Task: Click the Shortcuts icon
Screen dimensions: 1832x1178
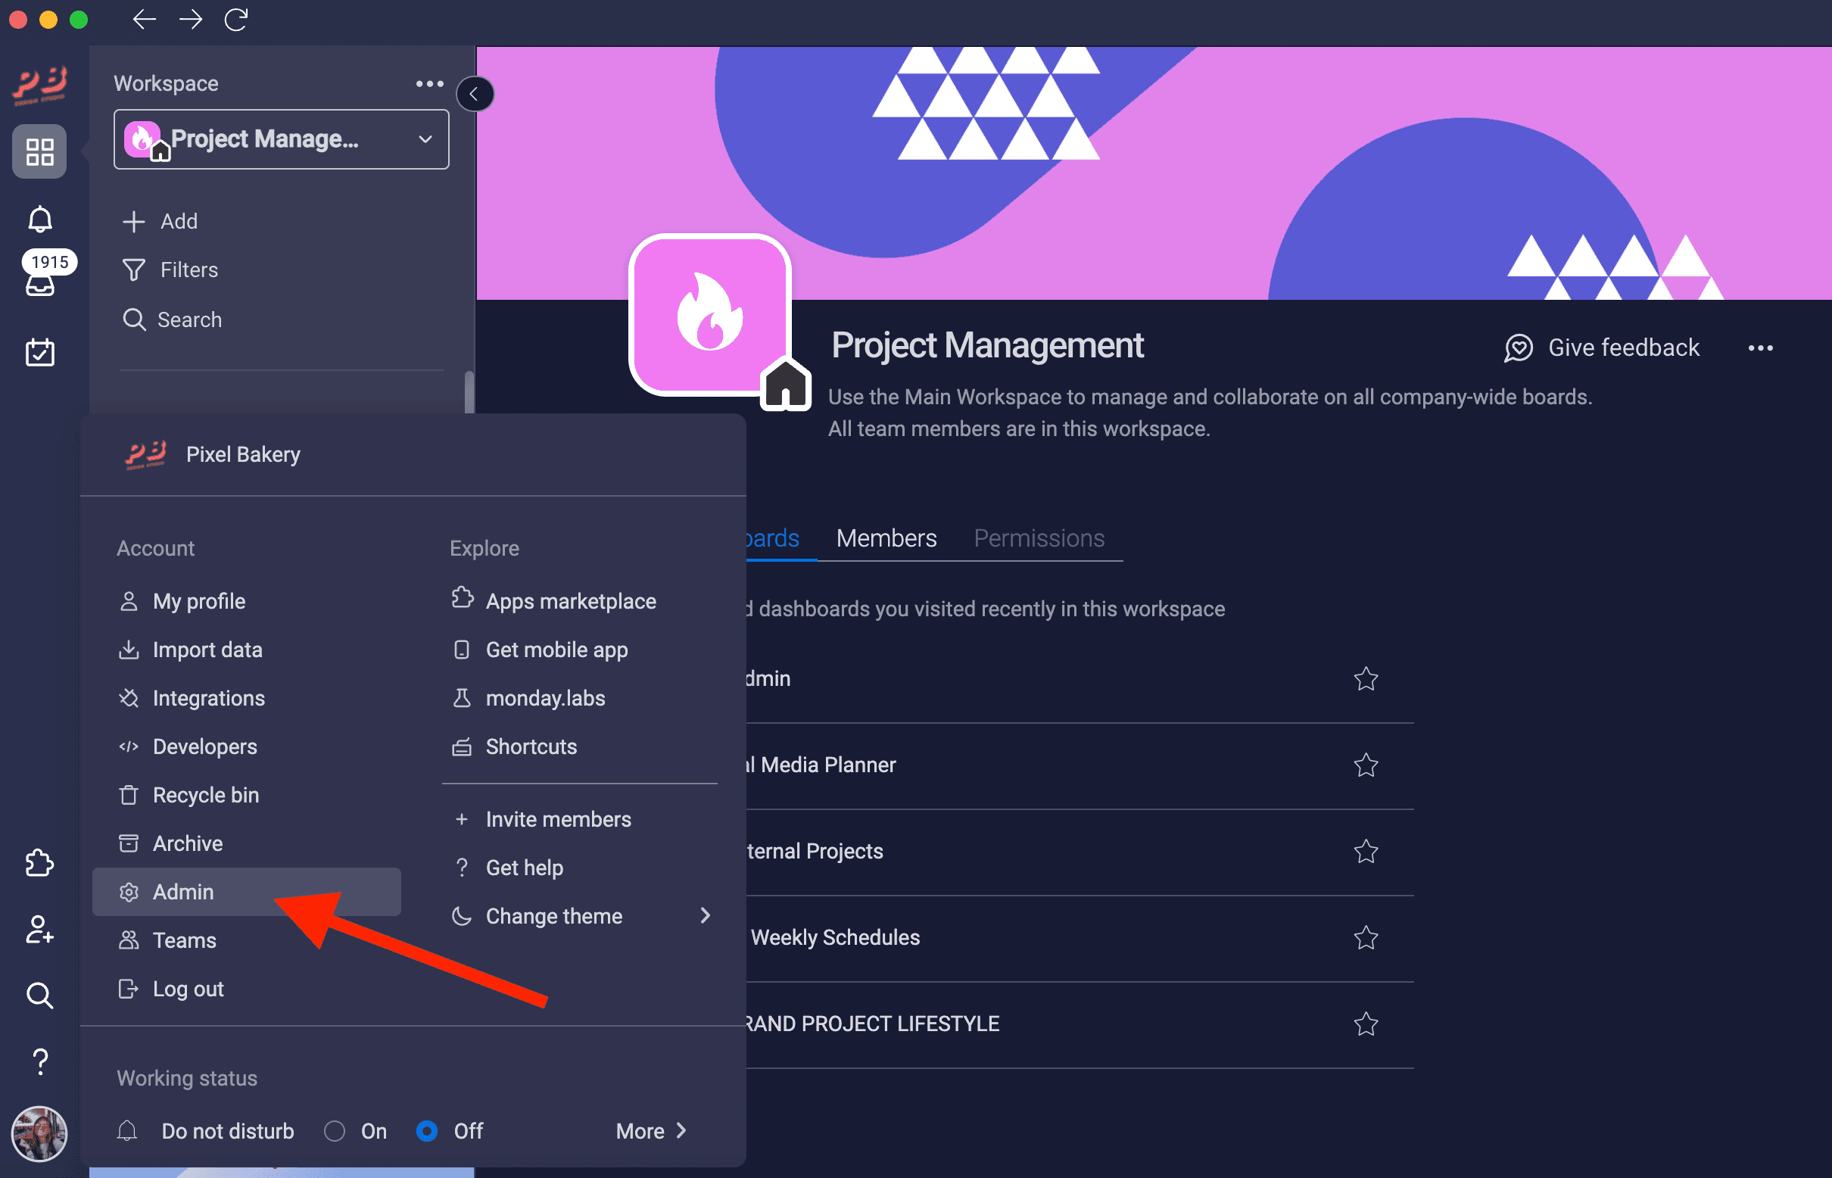Action: (463, 745)
